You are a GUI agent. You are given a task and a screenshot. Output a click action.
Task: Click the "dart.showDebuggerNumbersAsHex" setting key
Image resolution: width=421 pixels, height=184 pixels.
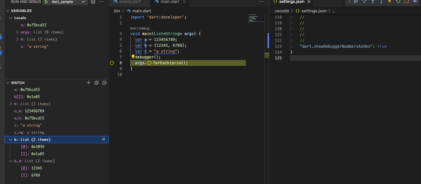click(336, 46)
